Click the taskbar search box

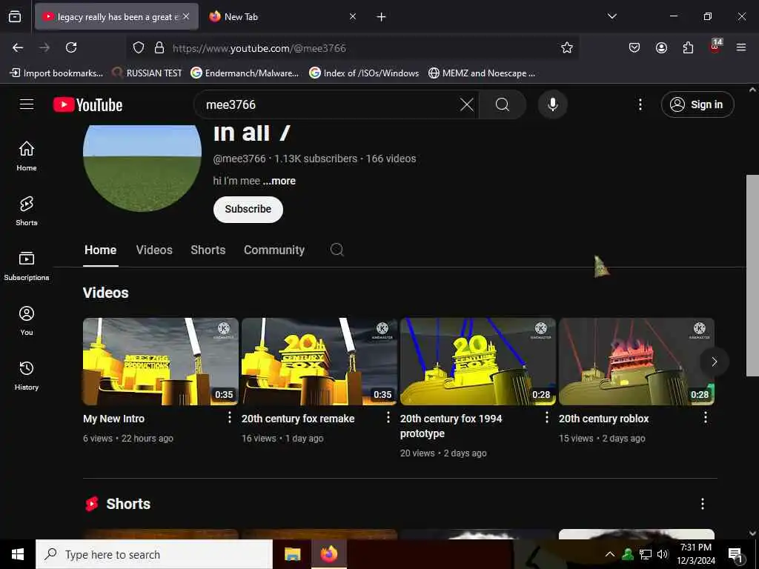[x=154, y=554]
